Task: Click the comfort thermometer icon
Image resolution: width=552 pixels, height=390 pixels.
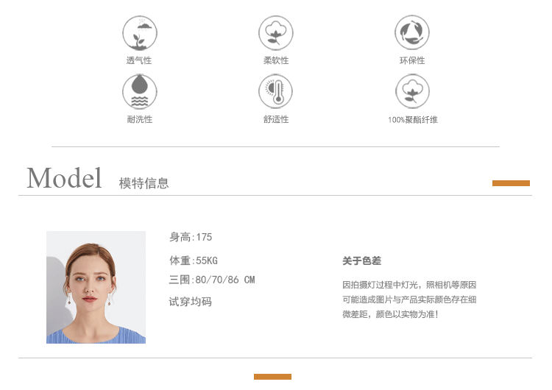Action: [x=276, y=91]
